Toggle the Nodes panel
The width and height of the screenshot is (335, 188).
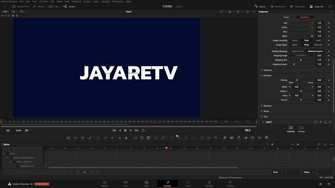pyautogui.click(x=70, y=7)
